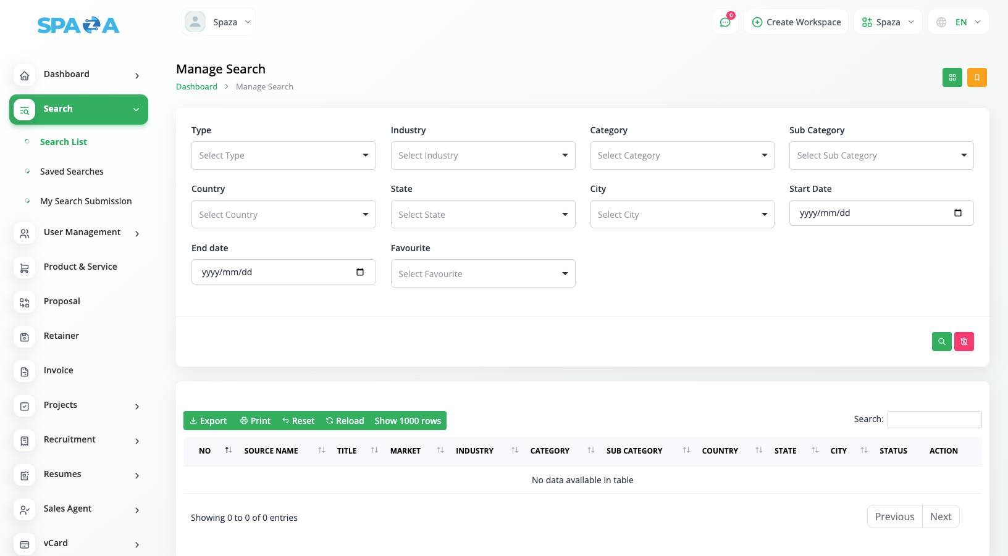Open Saved Searches in the sidebar
The height and width of the screenshot is (556, 1008).
[x=72, y=172]
